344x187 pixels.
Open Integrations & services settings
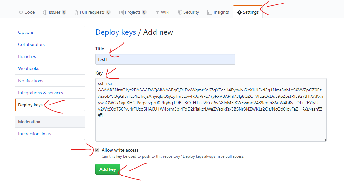50,93
